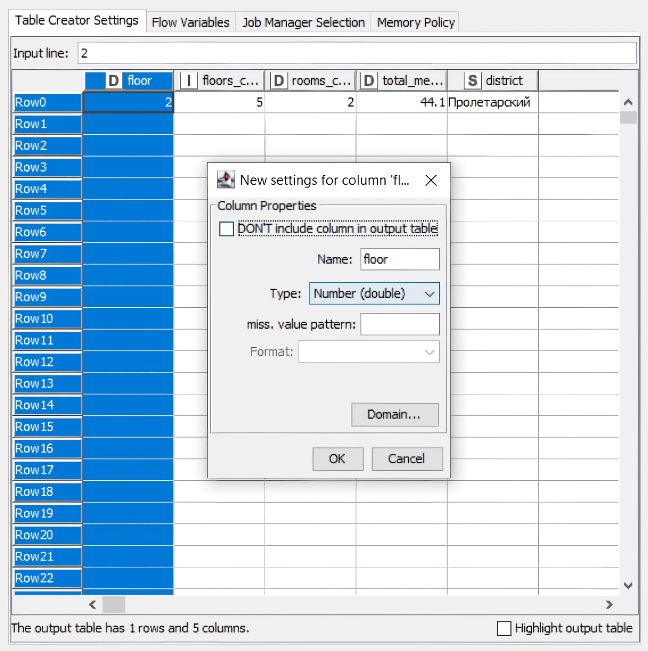Click the double type icon on floor column
This screenshot has width=648, height=651.
(x=113, y=81)
